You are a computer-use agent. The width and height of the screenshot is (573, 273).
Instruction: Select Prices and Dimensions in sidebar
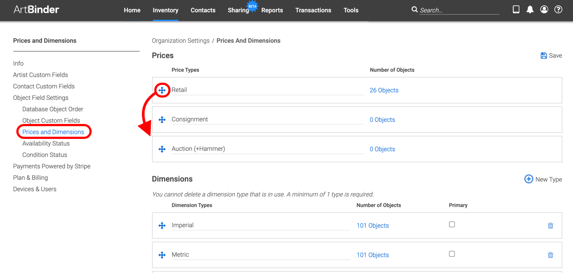53,132
